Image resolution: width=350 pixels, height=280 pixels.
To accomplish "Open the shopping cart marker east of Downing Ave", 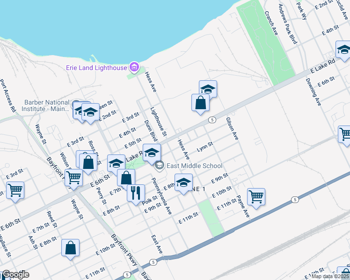I will coord(345,133).
